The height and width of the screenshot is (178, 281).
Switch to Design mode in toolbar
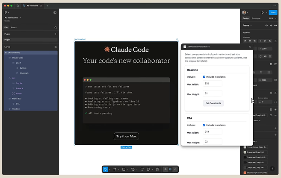[170, 169]
